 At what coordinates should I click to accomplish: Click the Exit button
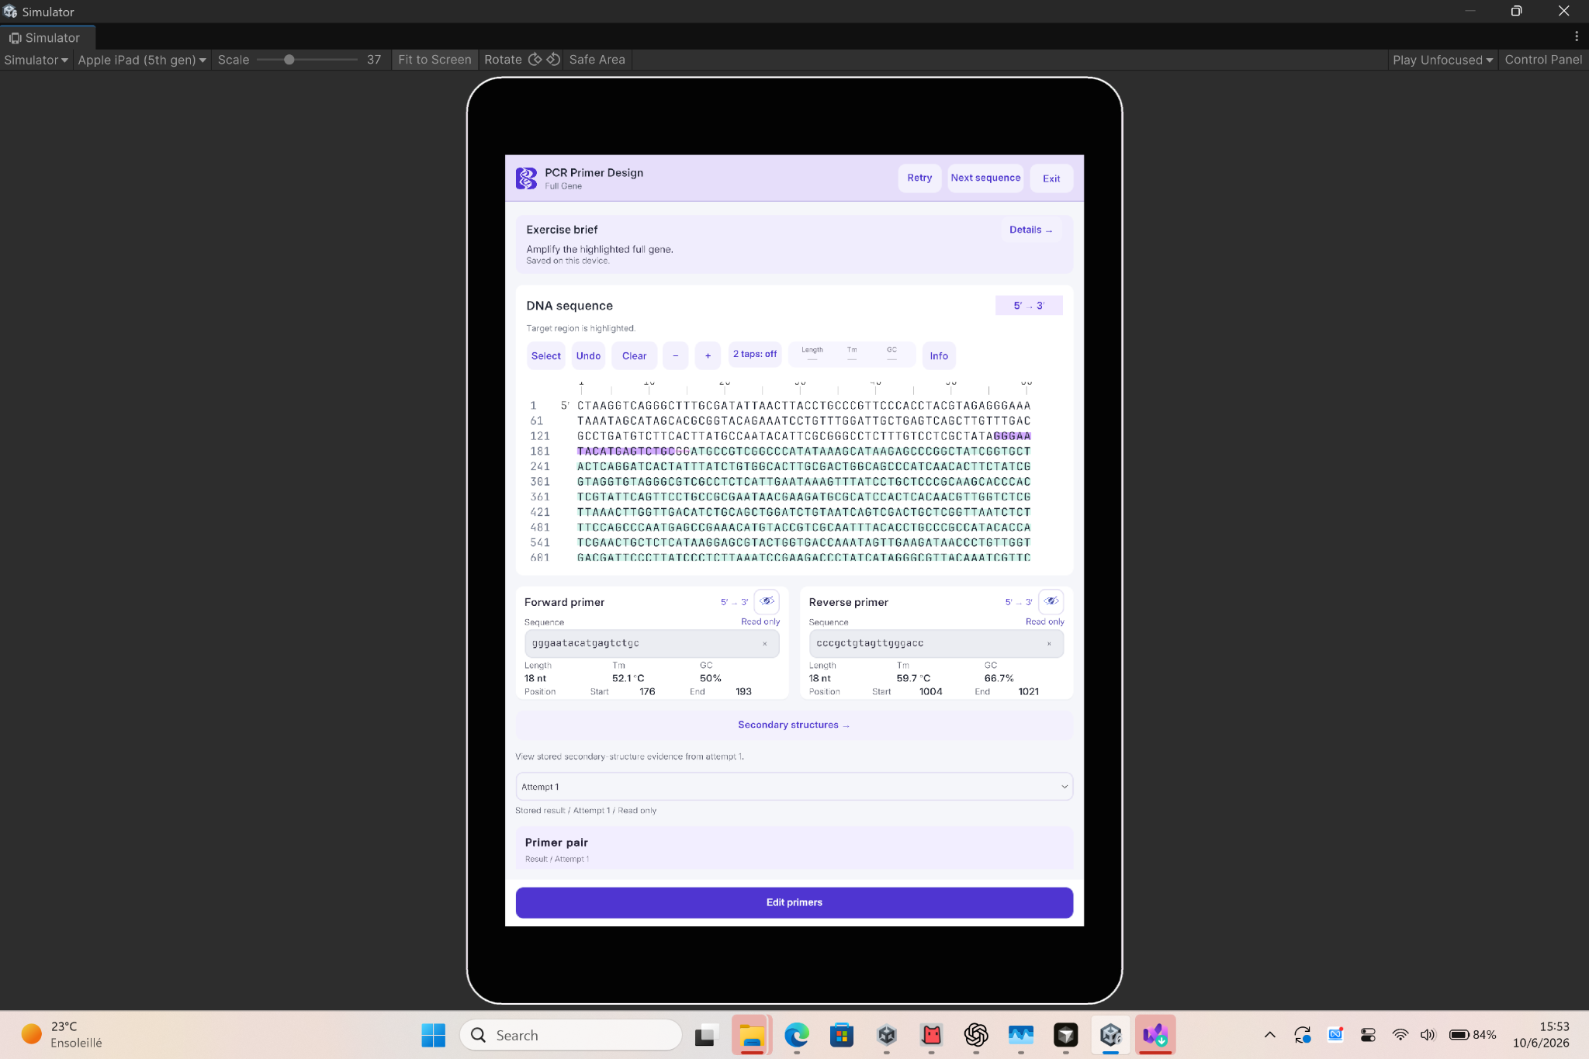click(1051, 178)
